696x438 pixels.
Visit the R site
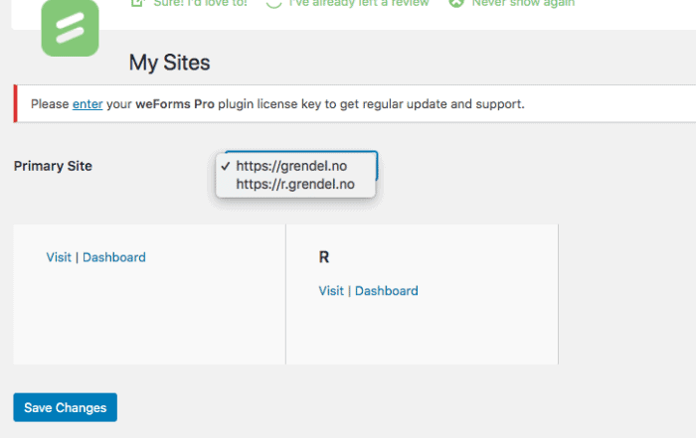pyautogui.click(x=331, y=291)
